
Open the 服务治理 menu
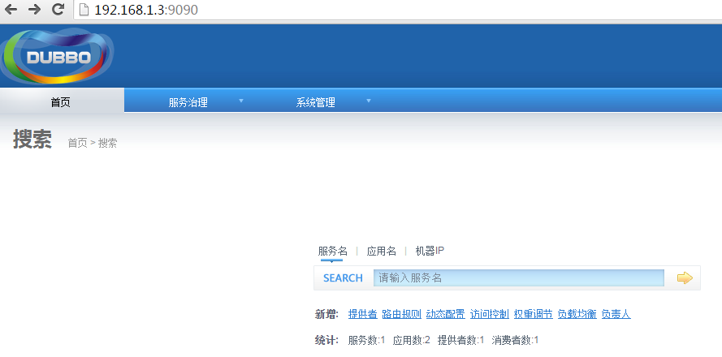point(188,102)
